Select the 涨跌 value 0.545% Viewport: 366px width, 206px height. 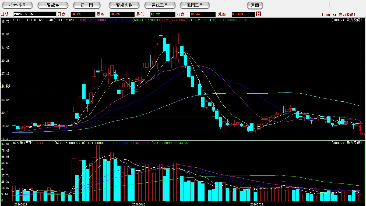tap(243, 14)
